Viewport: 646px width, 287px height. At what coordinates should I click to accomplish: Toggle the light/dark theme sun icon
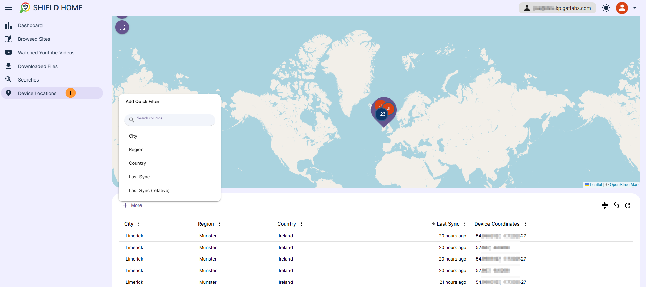tap(606, 8)
